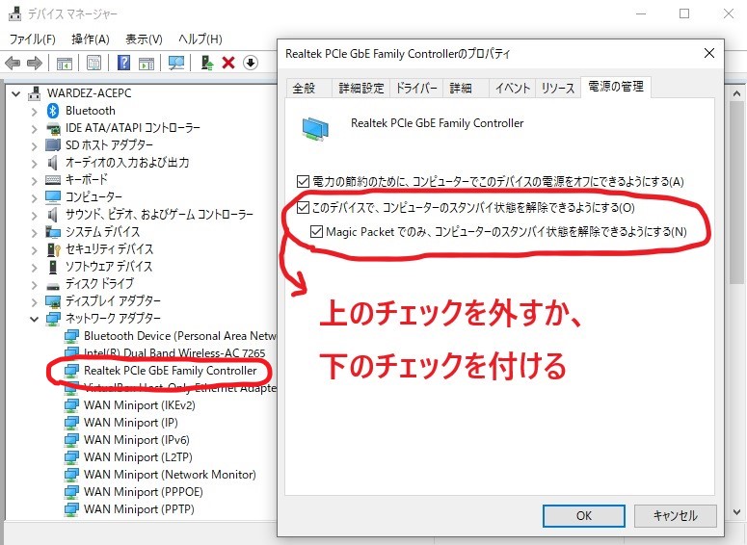This screenshot has height=545, width=747.
Task: Click the toolbar Back arrow icon
Action: [13, 63]
